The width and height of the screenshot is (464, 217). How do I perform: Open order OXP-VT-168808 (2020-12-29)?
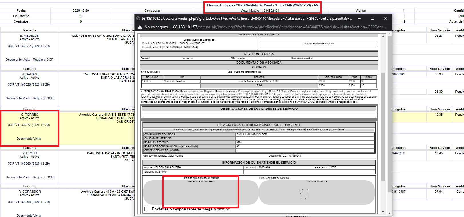pos(29,202)
